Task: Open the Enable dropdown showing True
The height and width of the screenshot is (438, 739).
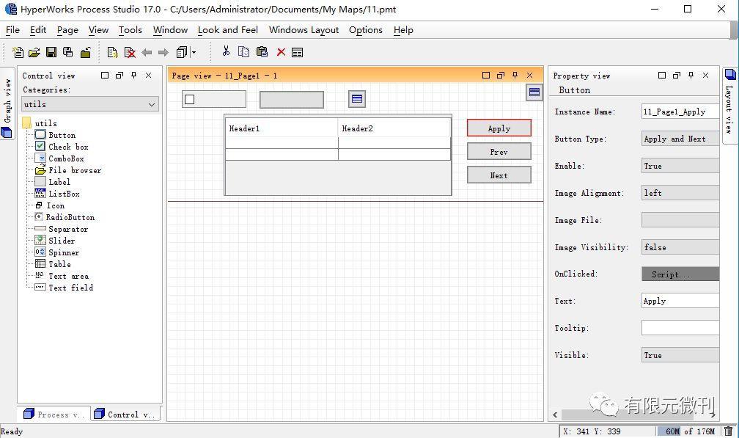Action: [680, 166]
